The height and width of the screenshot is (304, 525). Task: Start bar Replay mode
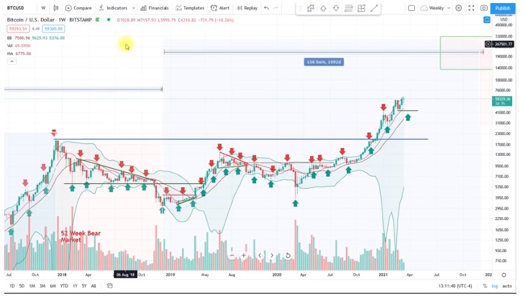(x=247, y=8)
